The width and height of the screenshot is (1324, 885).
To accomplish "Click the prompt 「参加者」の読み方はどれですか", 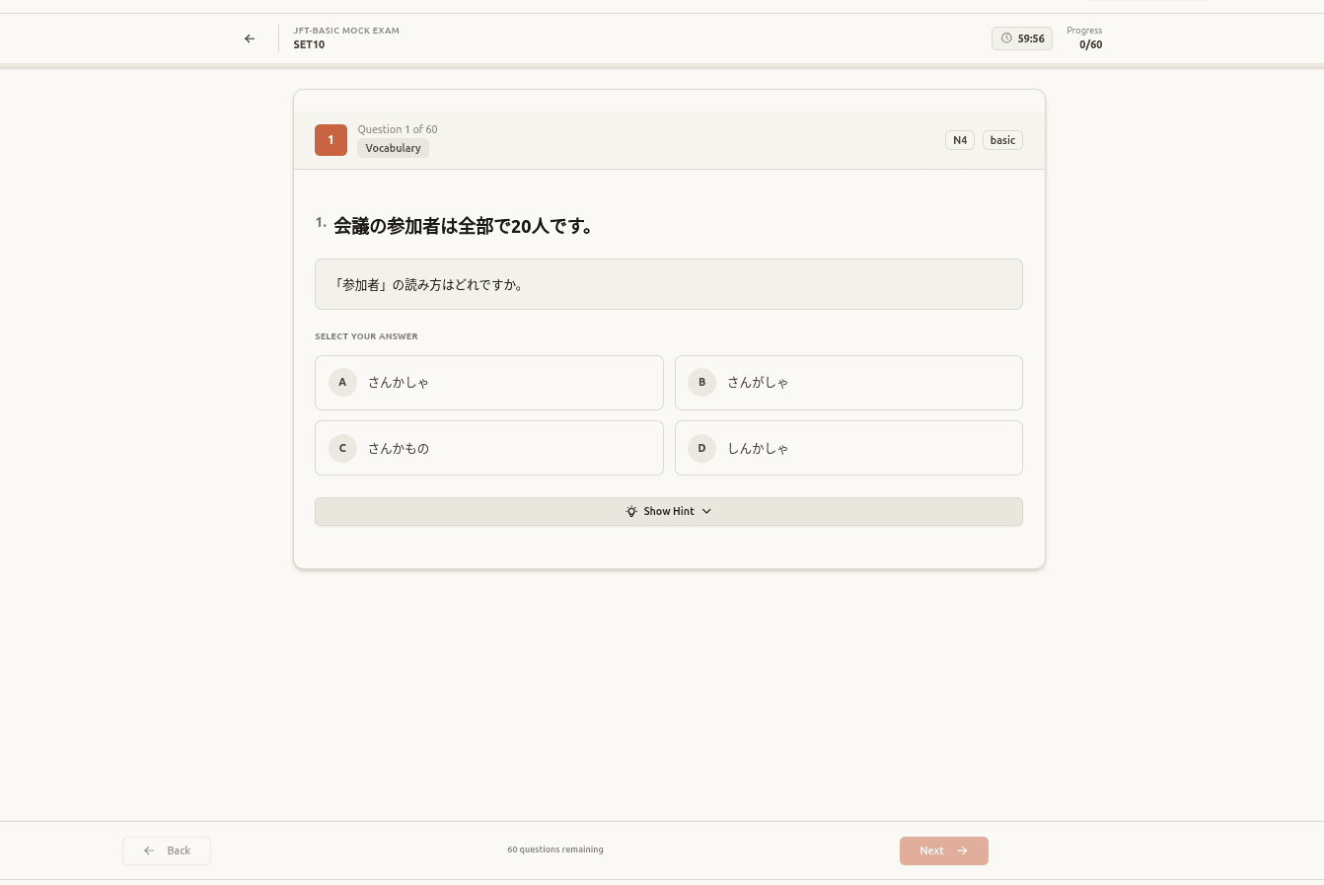I will point(428,284).
